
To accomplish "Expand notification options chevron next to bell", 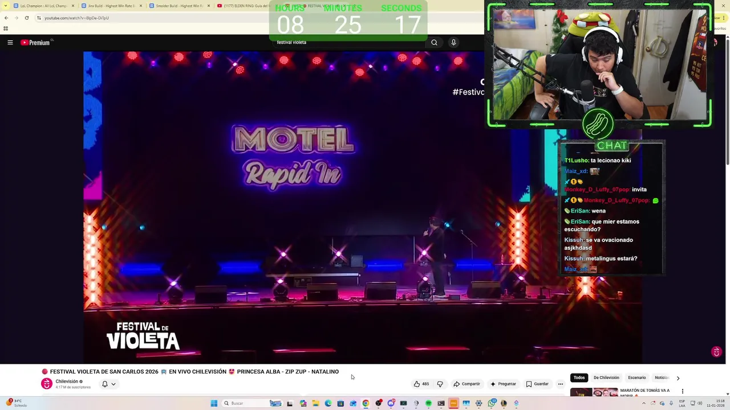I will click(x=113, y=384).
